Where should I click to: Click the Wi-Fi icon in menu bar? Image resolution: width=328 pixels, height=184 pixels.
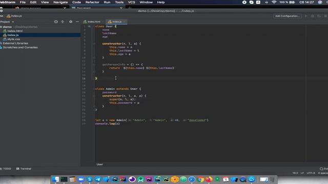coord(274,2)
